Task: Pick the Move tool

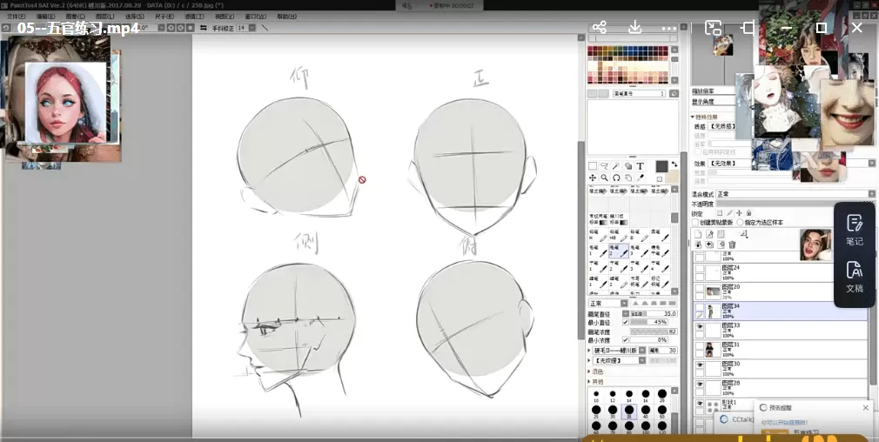Action: pos(593,178)
